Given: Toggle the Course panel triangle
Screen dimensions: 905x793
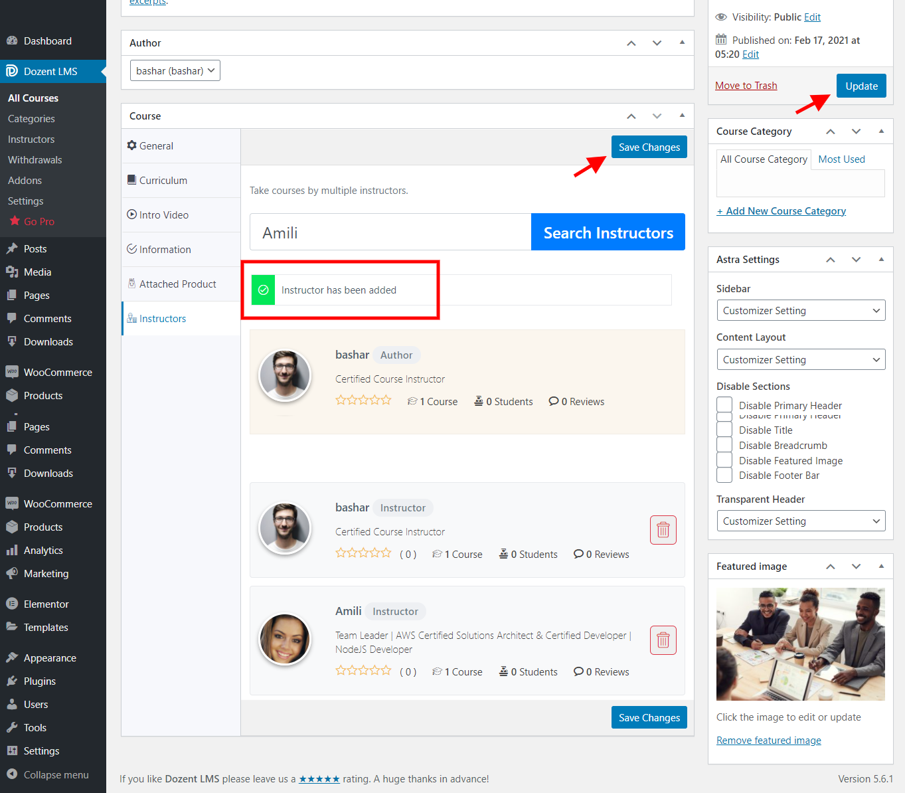Looking at the screenshot, I should [682, 116].
